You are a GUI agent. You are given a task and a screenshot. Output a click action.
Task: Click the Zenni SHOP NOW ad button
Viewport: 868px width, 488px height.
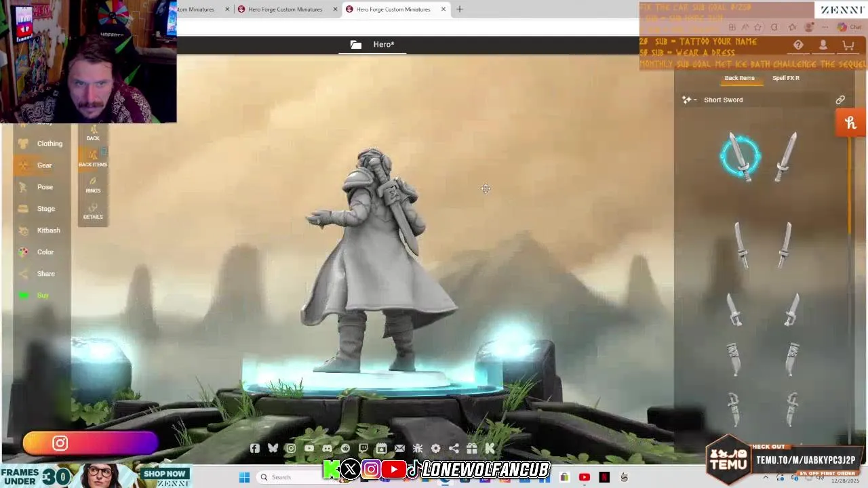point(165,474)
